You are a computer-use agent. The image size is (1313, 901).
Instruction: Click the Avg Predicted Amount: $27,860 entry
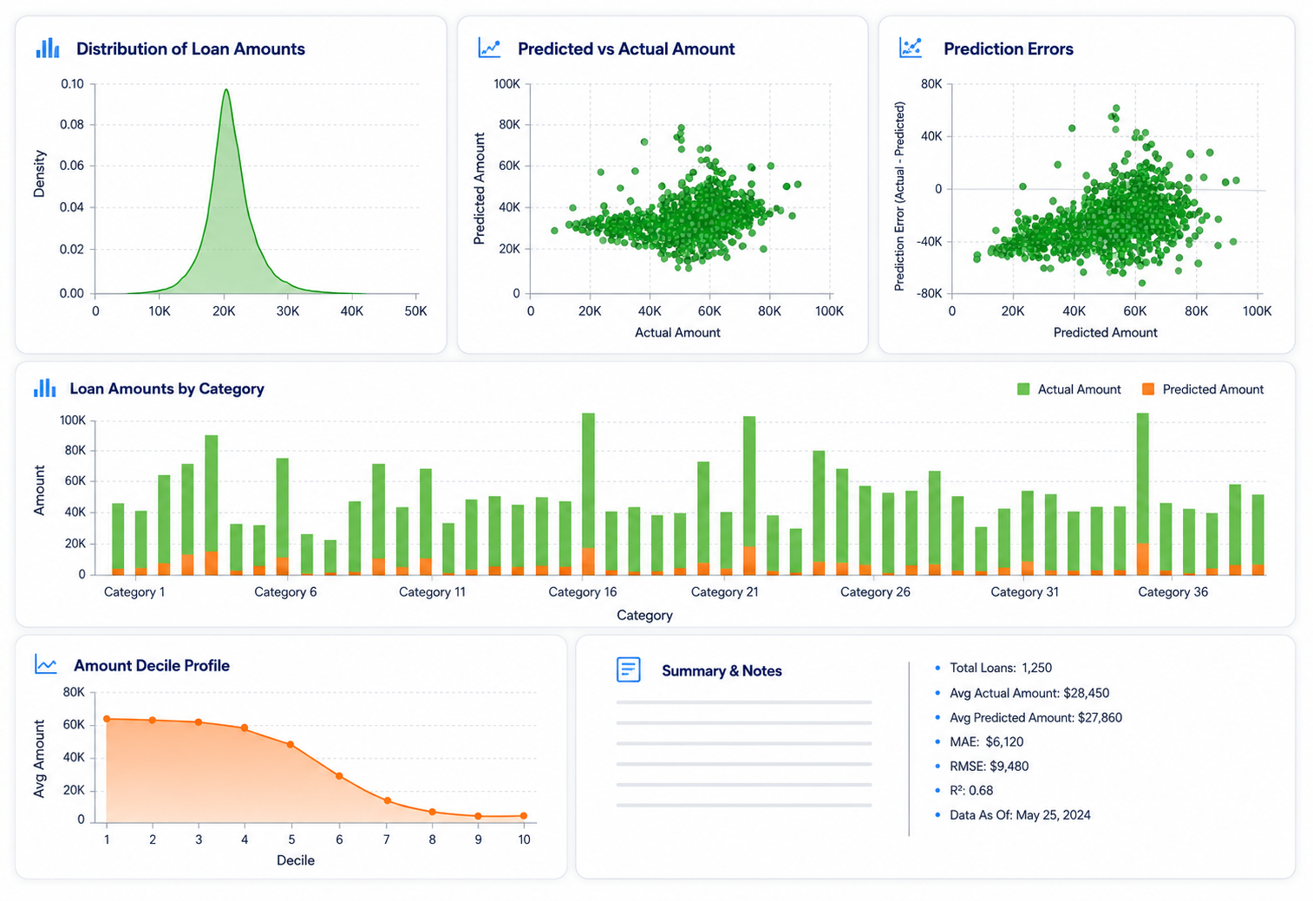tap(1035, 717)
